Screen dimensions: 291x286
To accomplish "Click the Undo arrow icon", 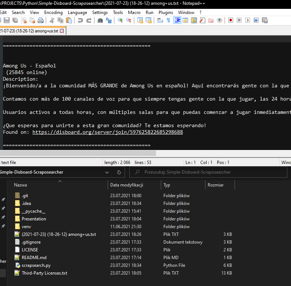I will pyautogui.click(x=80, y=20).
